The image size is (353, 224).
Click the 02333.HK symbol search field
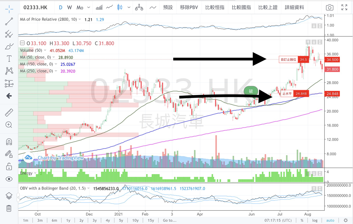pos(35,8)
